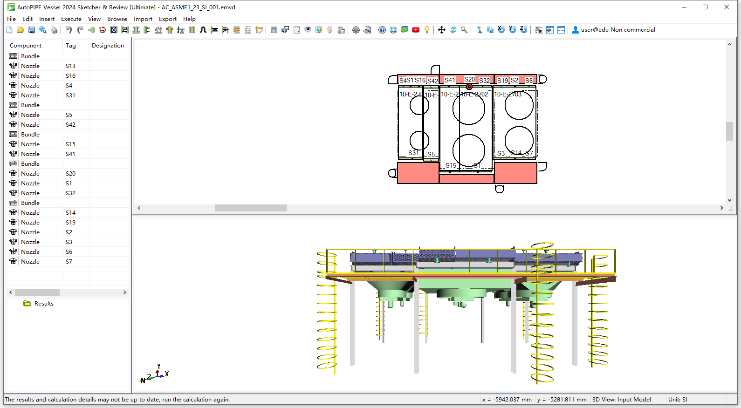741x408 pixels.
Task: Click the light bulb tips icon
Action: point(427,30)
